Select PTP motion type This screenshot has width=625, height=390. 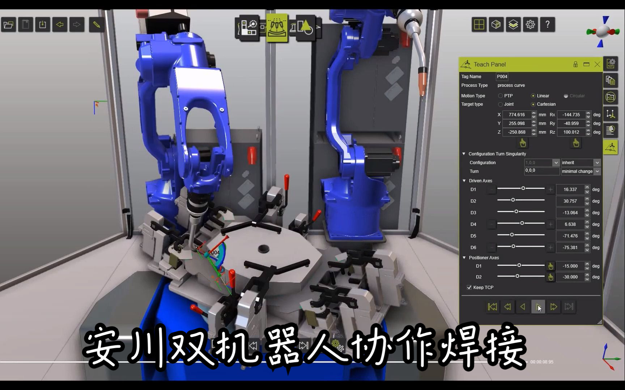point(501,96)
